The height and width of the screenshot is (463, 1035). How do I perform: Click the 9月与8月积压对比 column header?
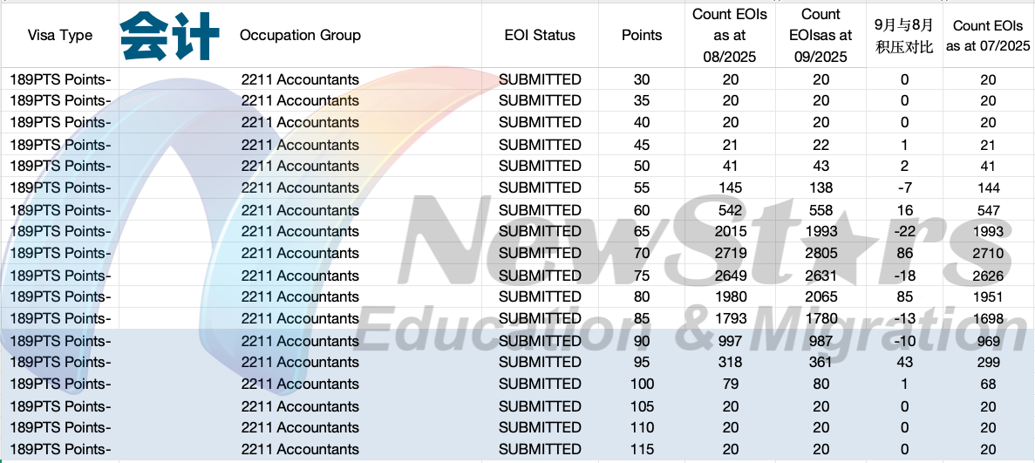point(904,36)
